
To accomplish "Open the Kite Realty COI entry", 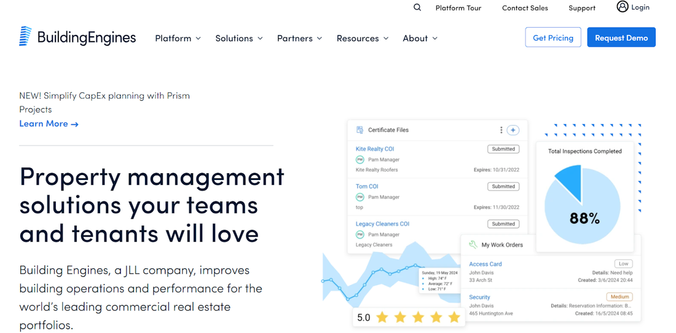I will tap(375, 149).
